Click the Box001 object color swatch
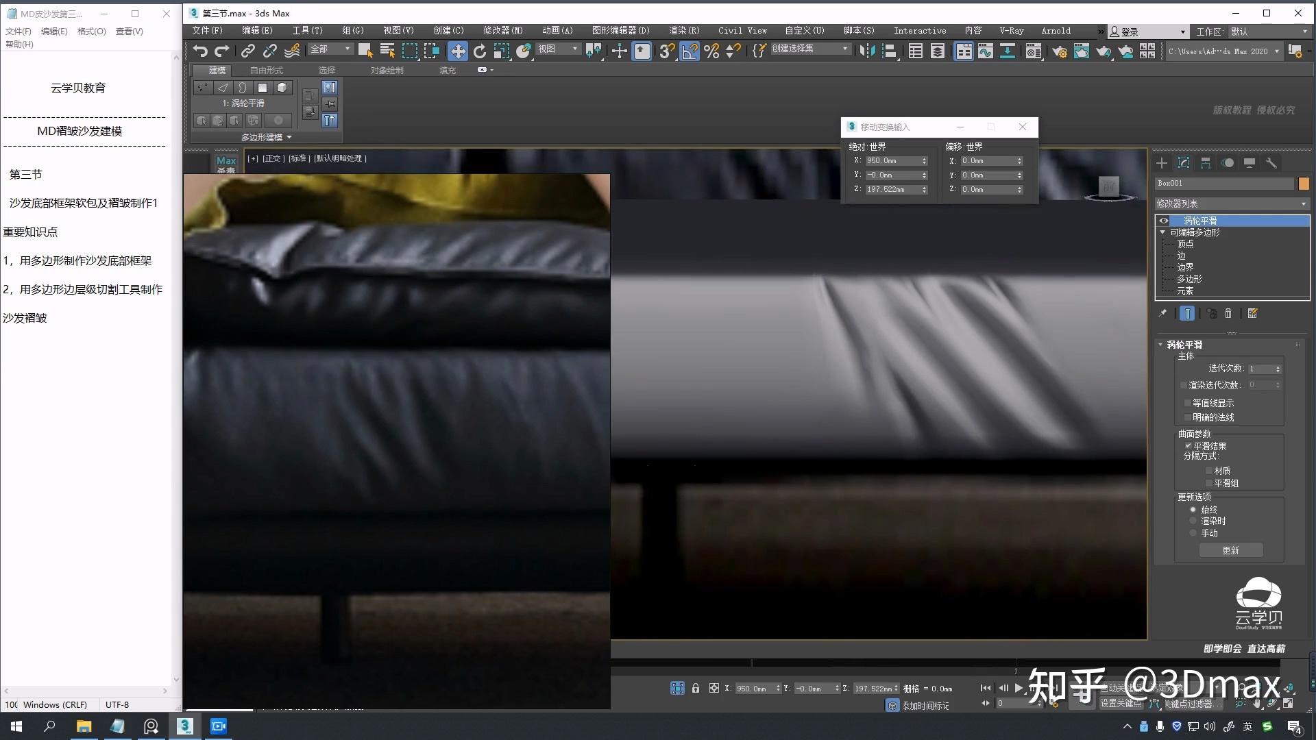This screenshot has height=740, width=1316. point(1304,183)
